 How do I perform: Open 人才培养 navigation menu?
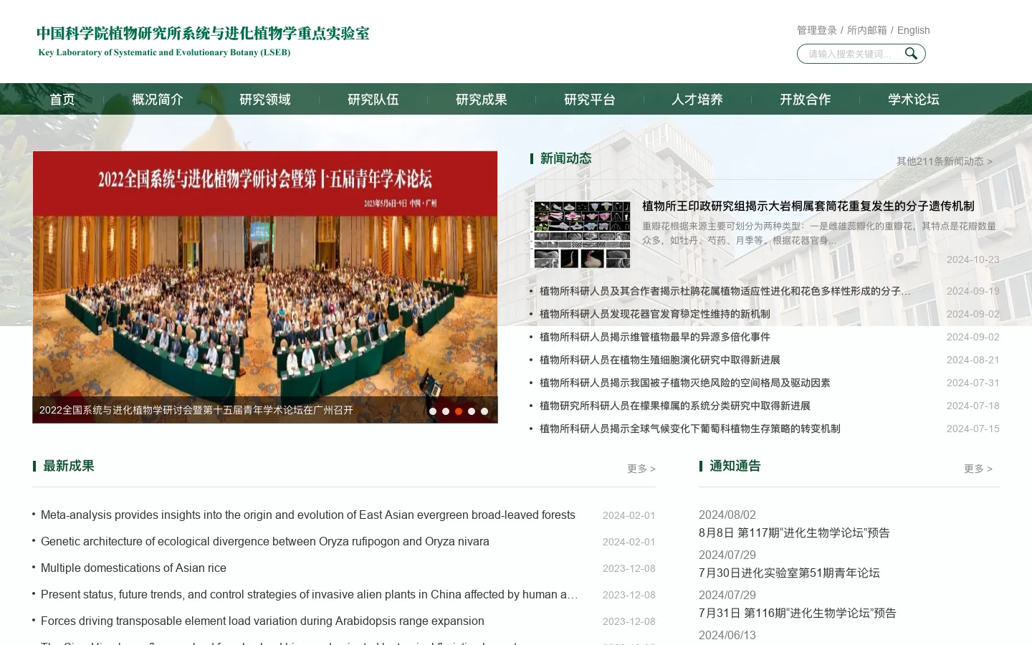(x=697, y=100)
